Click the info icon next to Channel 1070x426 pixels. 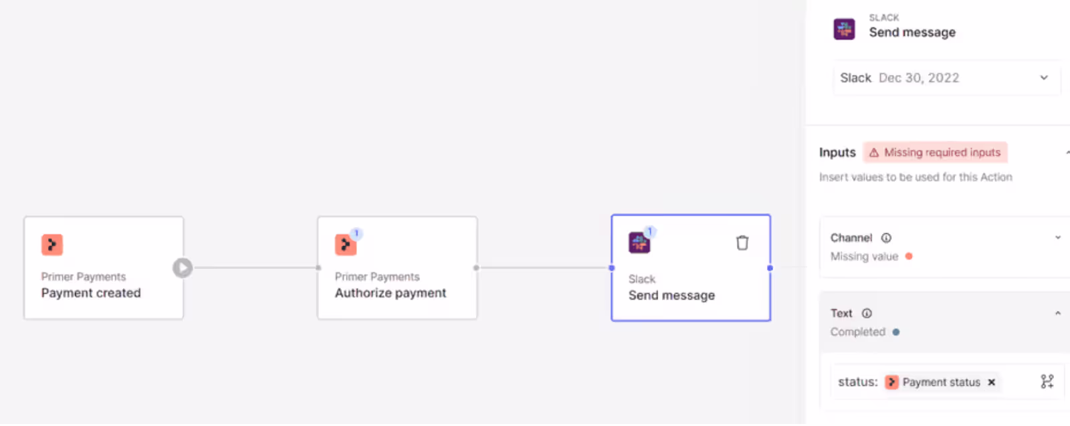pyautogui.click(x=886, y=238)
